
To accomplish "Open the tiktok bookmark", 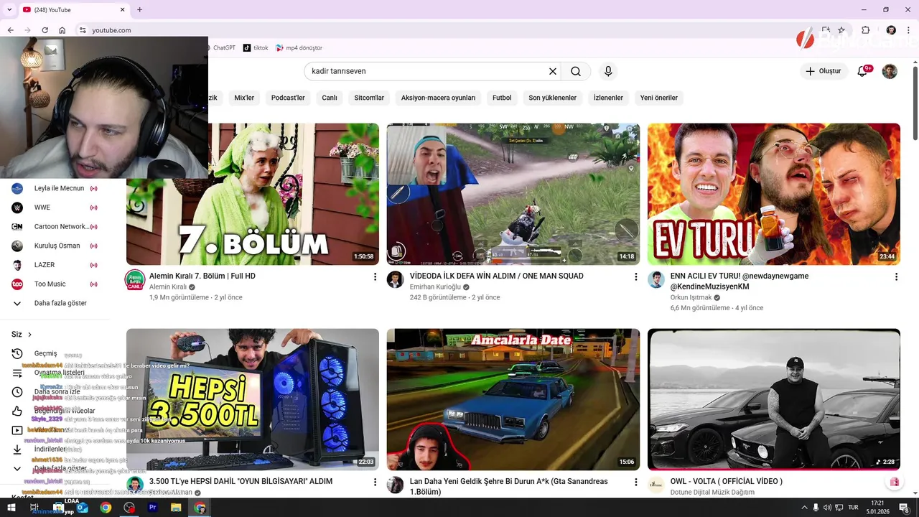I will point(256,48).
